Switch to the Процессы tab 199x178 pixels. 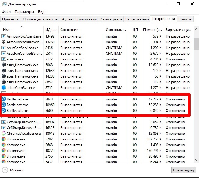pyautogui.click(x=11, y=19)
